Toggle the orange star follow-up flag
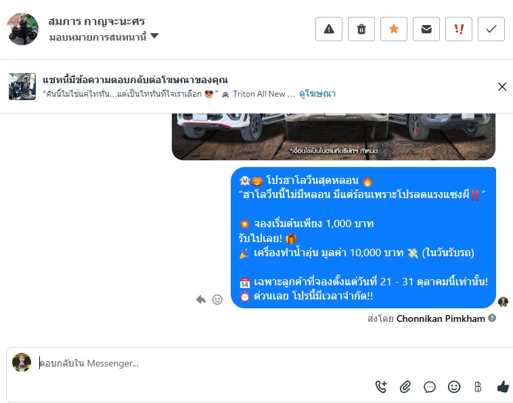 pos(394,29)
